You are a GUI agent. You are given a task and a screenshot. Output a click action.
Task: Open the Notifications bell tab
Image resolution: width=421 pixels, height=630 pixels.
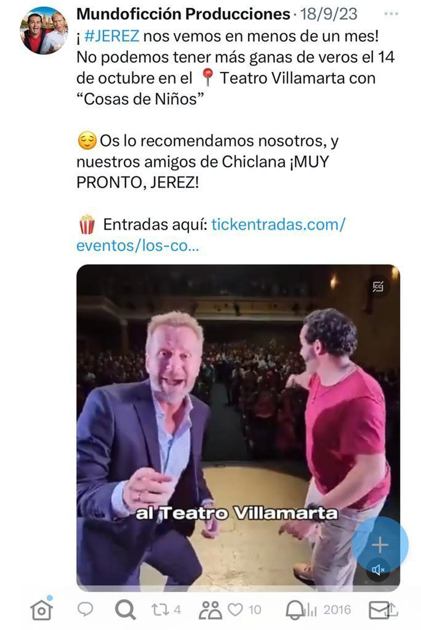coord(294,610)
